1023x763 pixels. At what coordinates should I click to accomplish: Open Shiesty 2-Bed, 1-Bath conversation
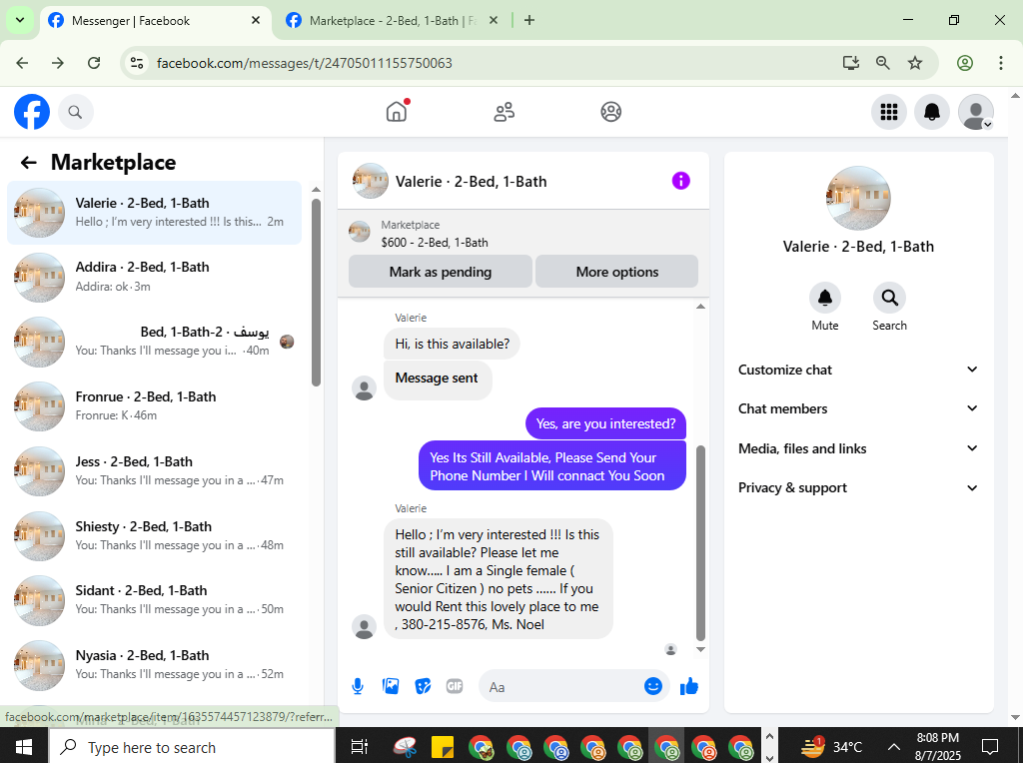[x=154, y=535]
